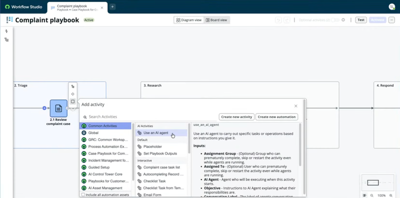Viewport: 400px width, 198px height.
Task: Click the undo arrow icon
Action: [x=278, y=20]
